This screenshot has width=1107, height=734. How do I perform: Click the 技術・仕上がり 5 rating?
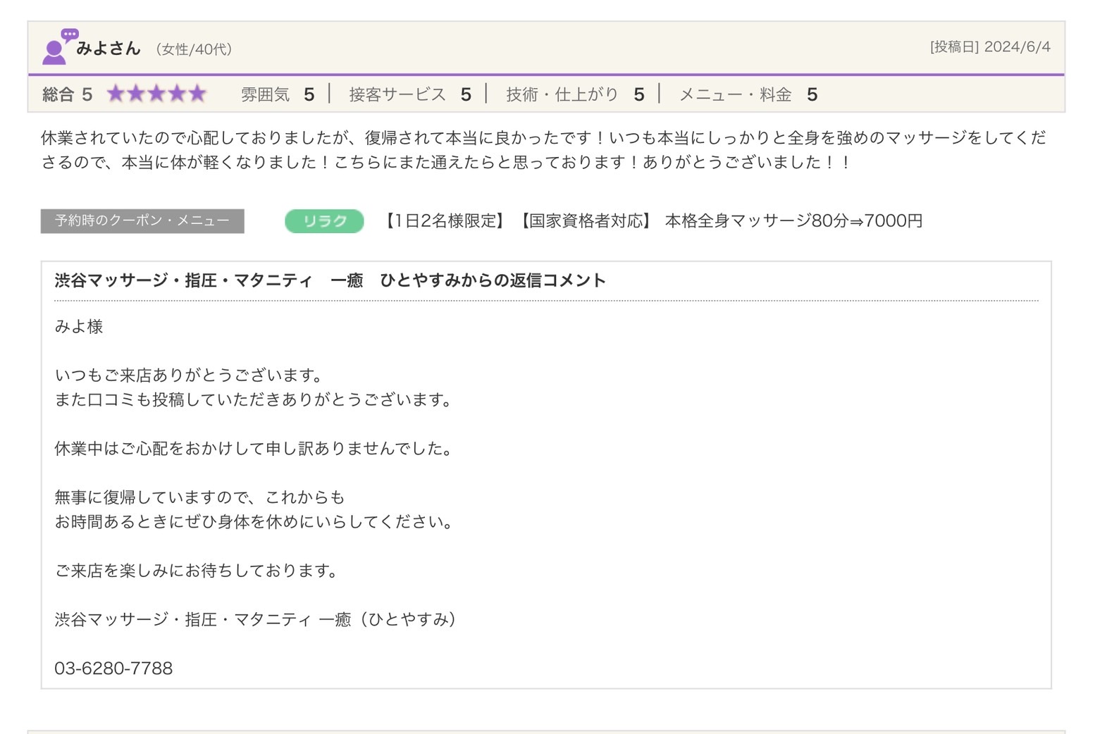pos(575,94)
